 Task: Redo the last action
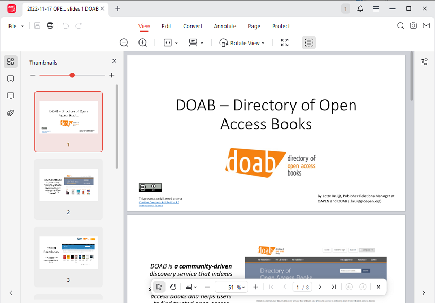79,26
